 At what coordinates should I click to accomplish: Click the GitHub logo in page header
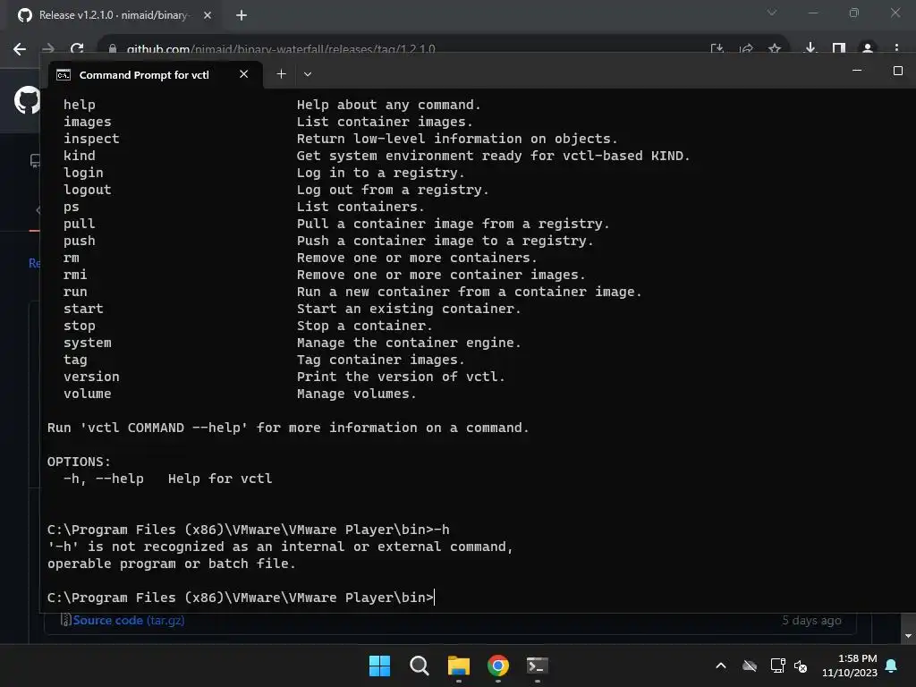click(x=27, y=100)
